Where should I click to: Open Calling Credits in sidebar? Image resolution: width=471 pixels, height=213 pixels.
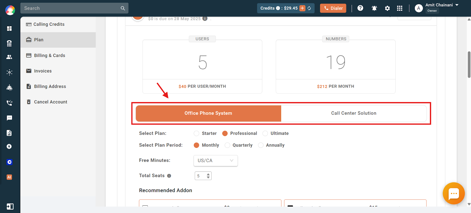[x=58, y=24]
